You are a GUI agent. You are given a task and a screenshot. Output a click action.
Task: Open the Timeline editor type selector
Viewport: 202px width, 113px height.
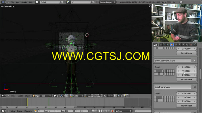4,111
